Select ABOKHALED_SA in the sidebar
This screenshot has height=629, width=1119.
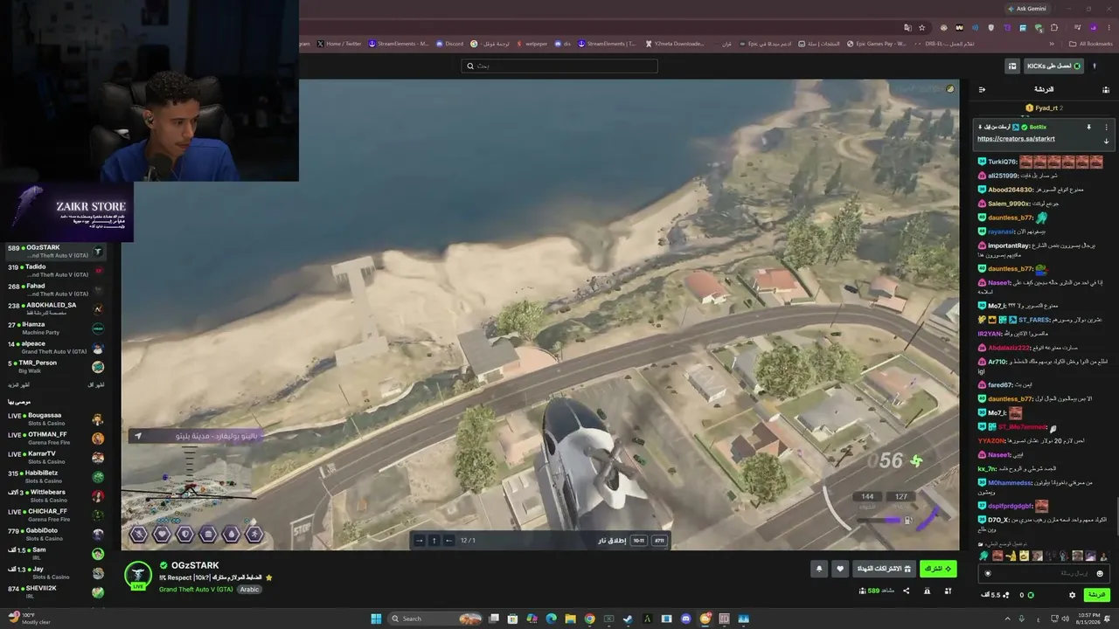(x=56, y=309)
